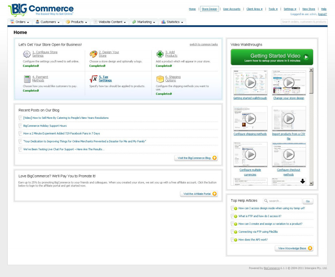Open User Accounts in top navigation
This screenshot has height=277, width=335.
(x=232, y=9)
